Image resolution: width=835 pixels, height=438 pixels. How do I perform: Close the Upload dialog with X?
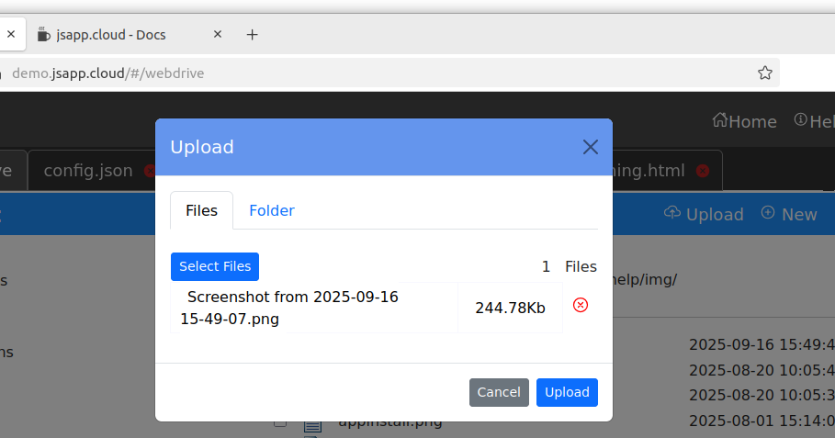tap(590, 147)
